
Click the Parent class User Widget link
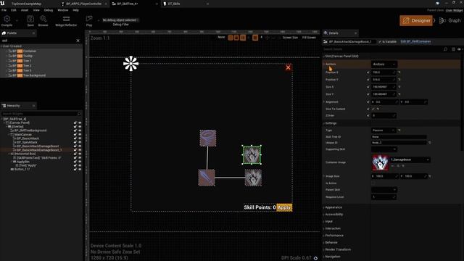454,10
